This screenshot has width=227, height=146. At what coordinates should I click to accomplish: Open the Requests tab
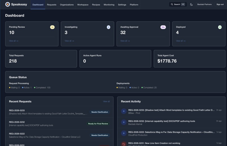52,5
